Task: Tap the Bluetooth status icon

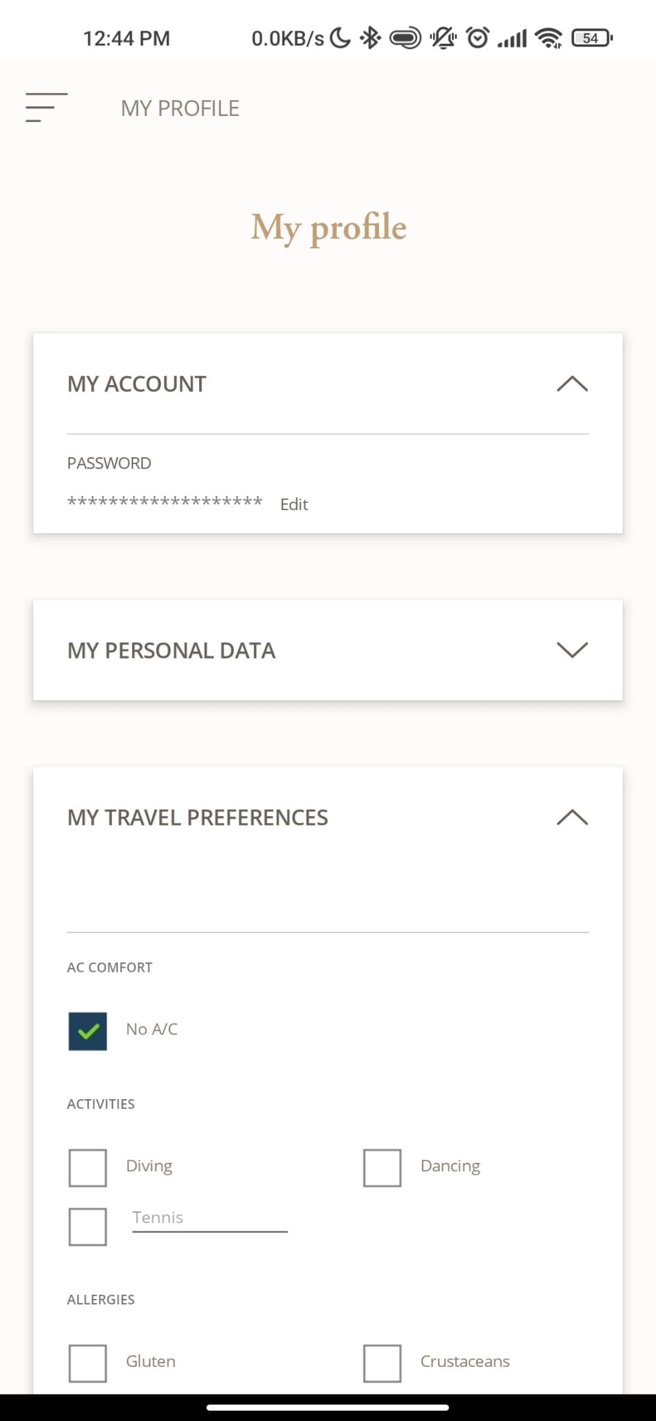Action: coord(371,38)
